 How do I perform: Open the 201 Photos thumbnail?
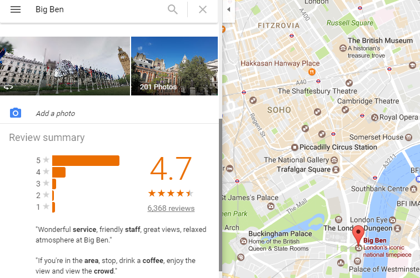(x=174, y=66)
